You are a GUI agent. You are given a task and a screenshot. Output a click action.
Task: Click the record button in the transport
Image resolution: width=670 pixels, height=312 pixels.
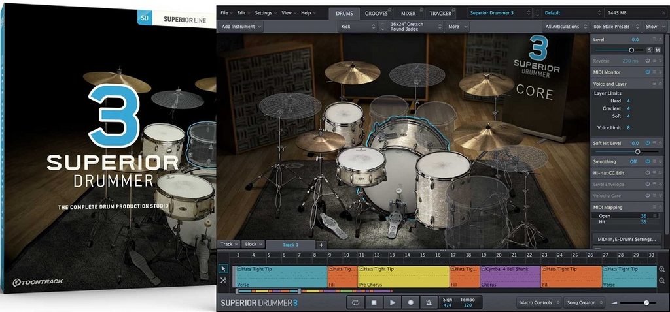411,303
